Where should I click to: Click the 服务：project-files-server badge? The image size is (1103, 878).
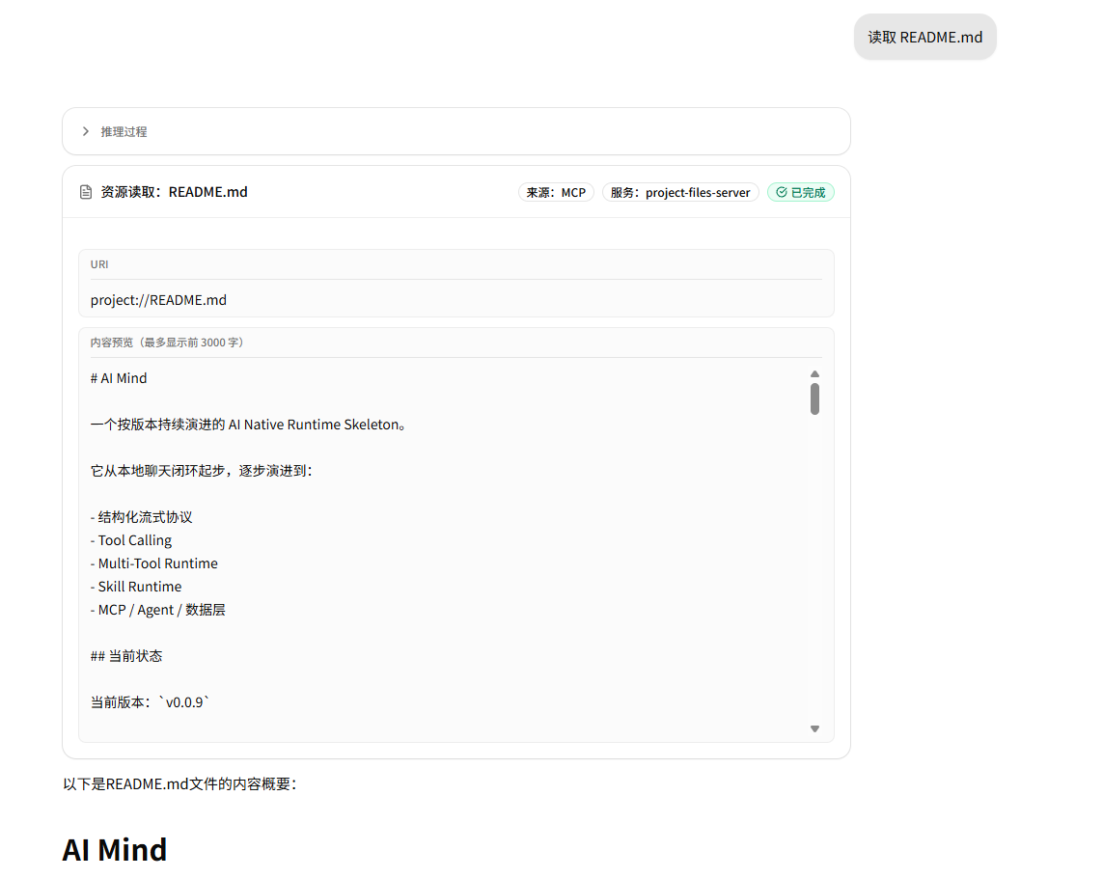tap(680, 192)
